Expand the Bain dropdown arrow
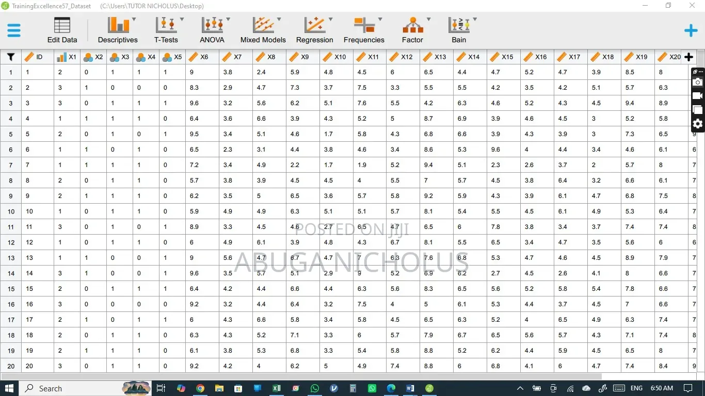 tap(475, 20)
